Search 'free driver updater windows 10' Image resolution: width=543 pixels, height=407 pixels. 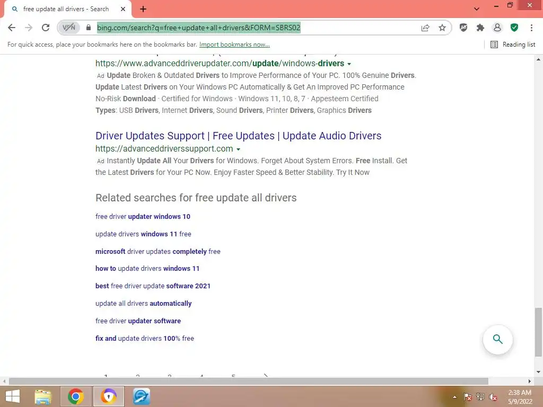click(x=143, y=216)
